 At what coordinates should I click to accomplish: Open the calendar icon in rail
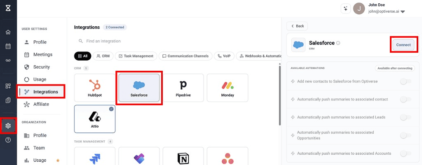[x=8, y=46]
